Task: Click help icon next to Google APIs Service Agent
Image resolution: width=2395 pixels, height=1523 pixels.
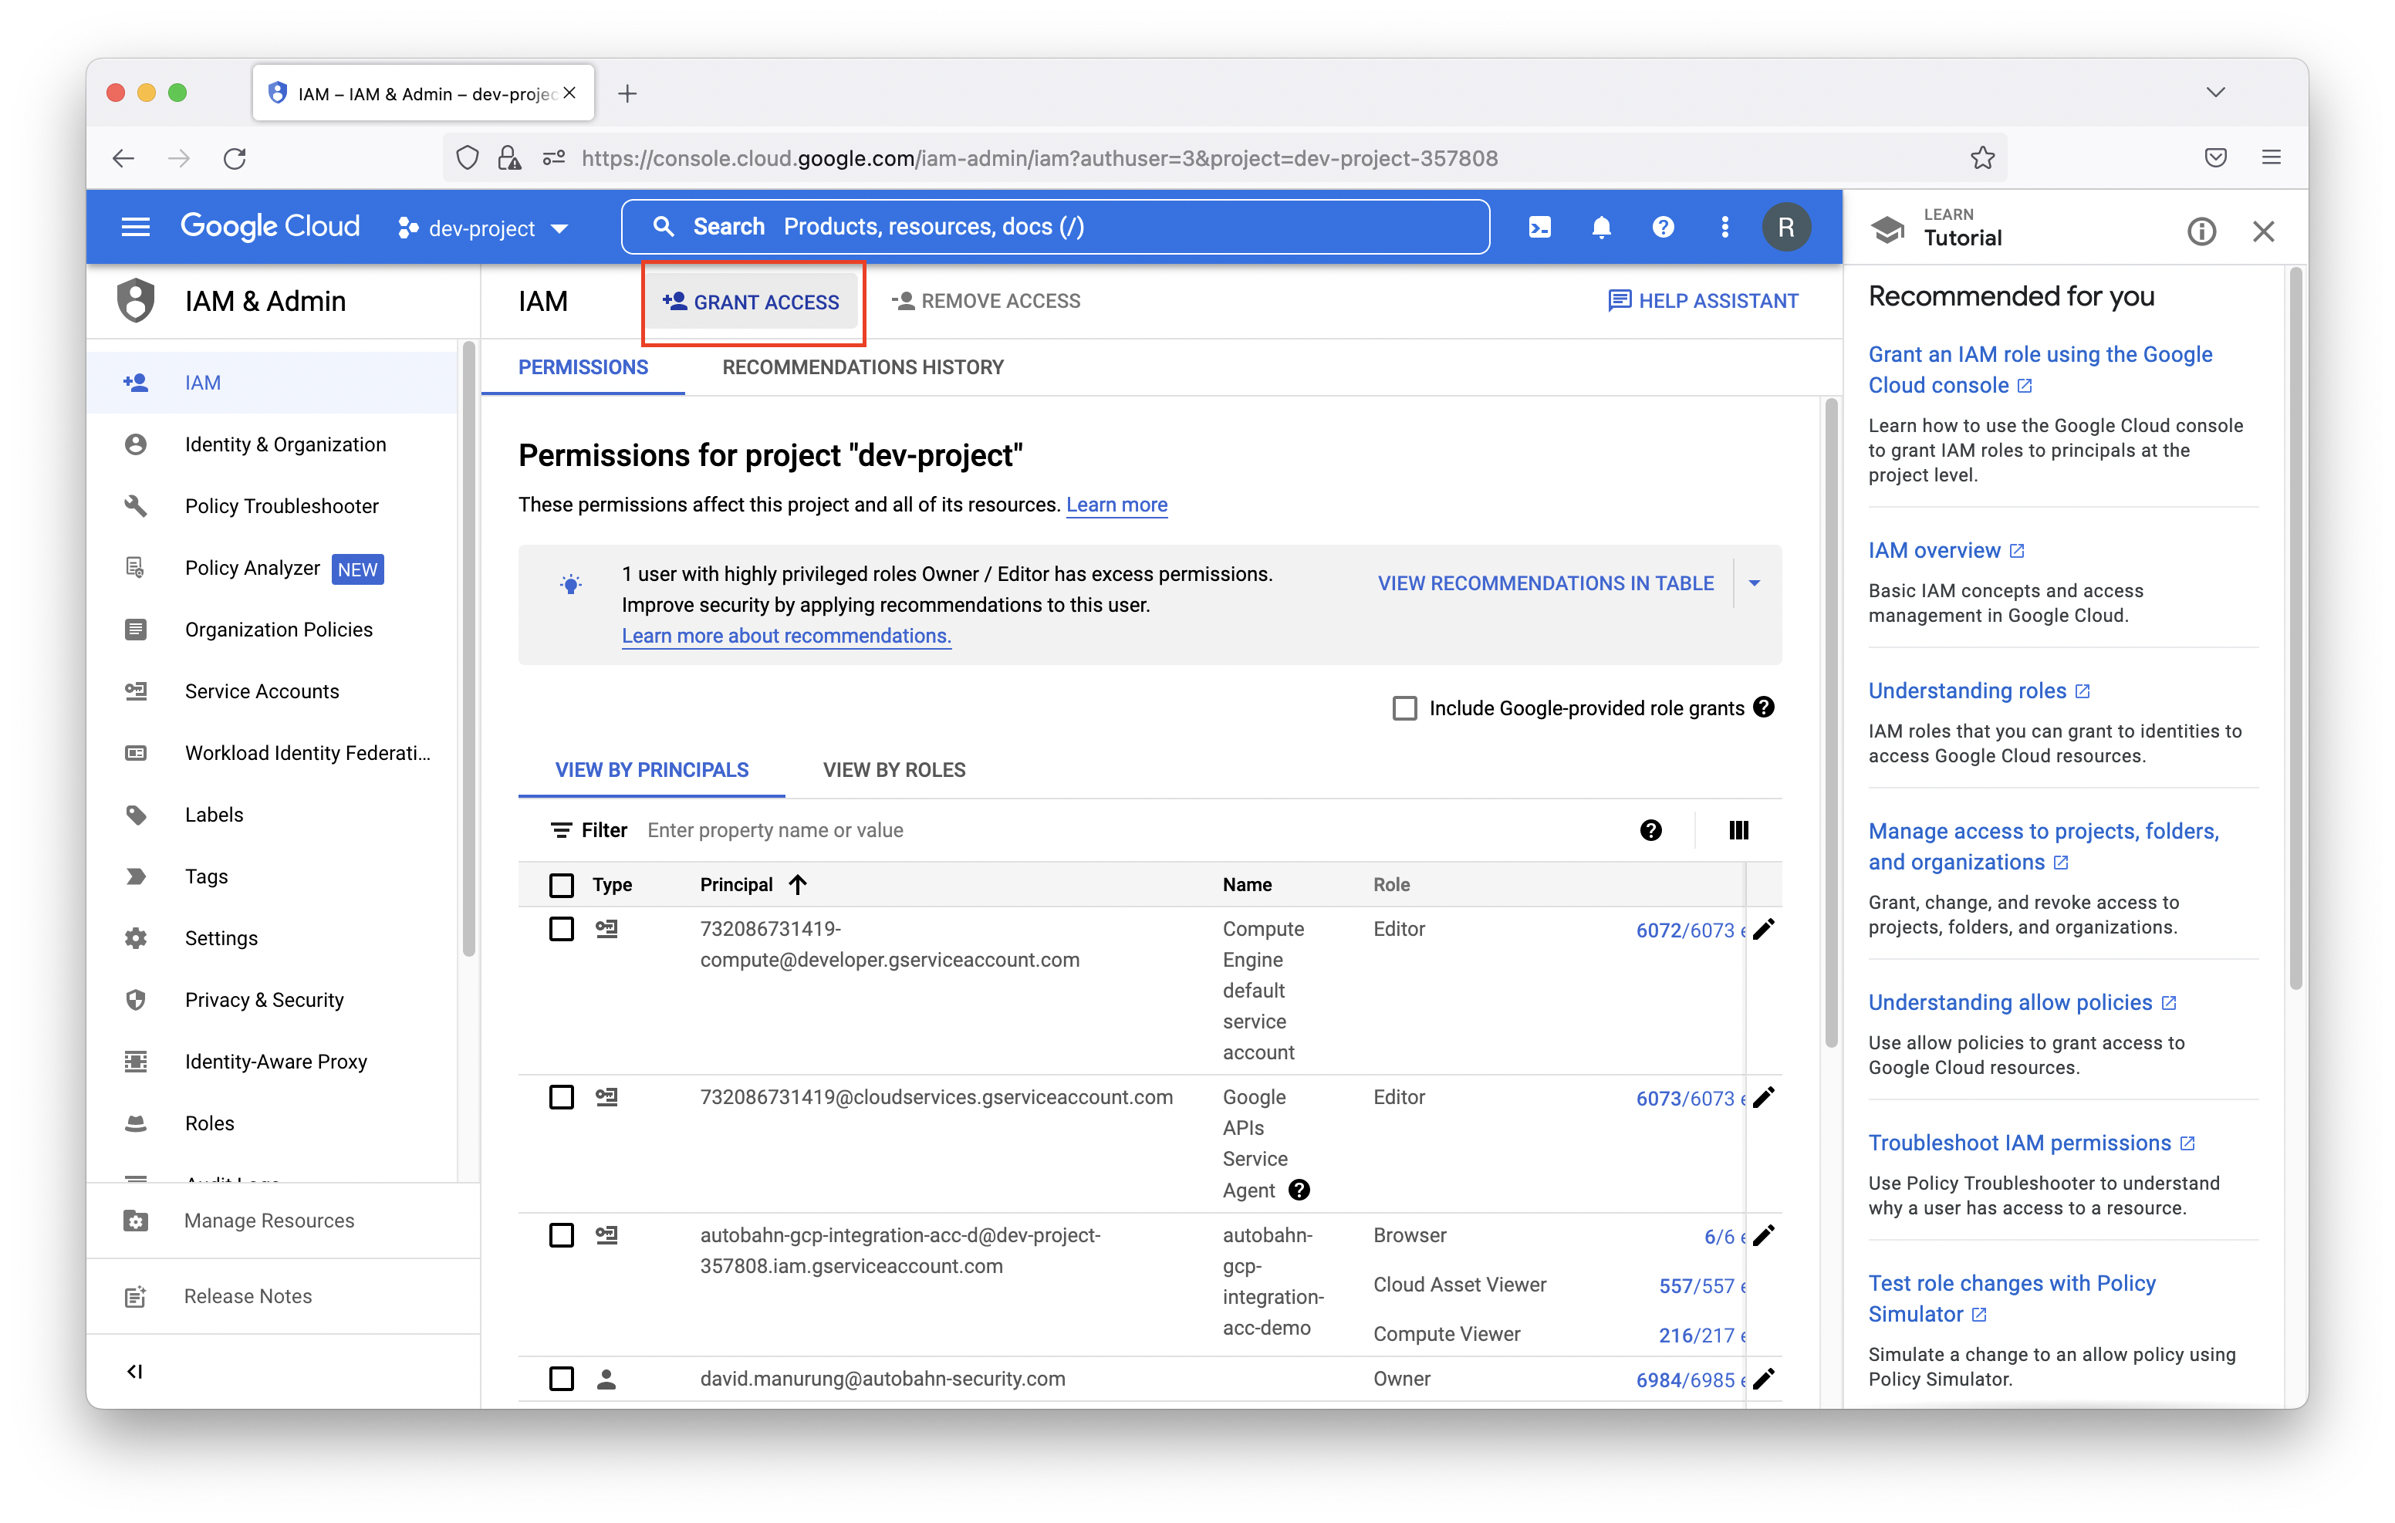Action: (x=1299, y=1190)
